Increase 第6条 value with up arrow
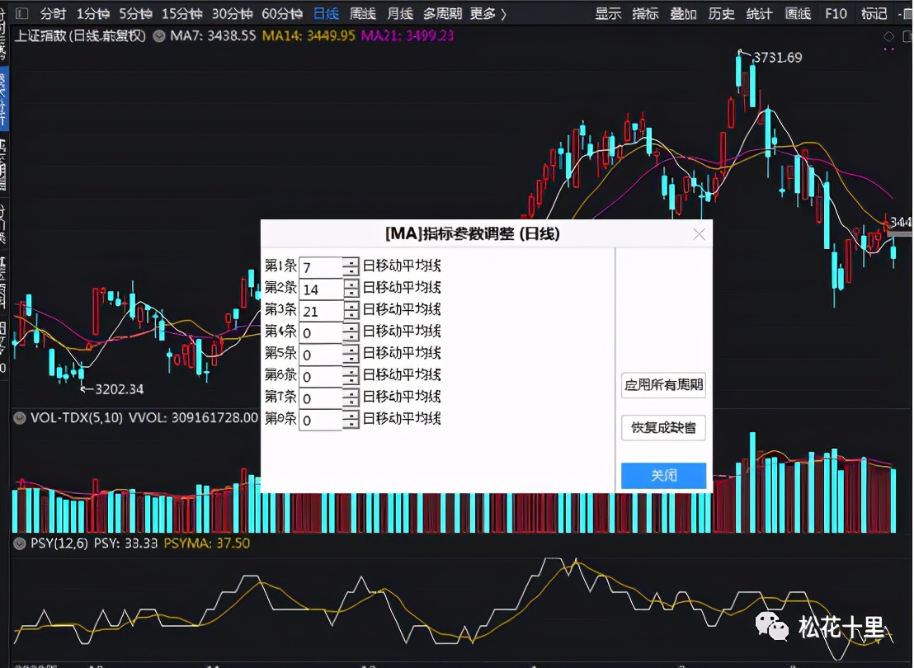 coord(351,372)
